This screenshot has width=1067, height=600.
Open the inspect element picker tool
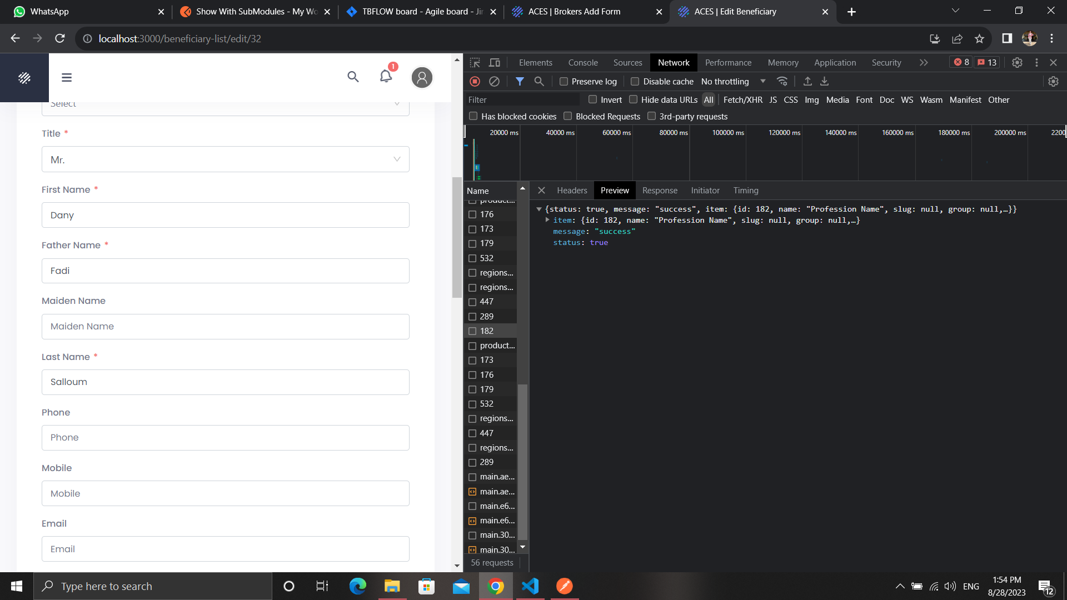coord(475,63)
